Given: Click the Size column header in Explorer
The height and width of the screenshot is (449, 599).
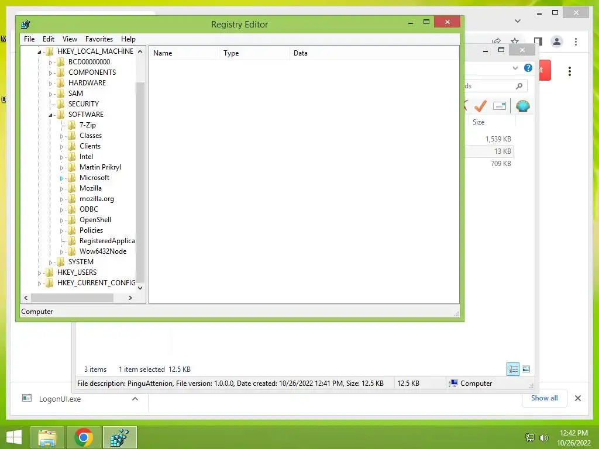Looking at the screenshot, I should (x=491, y=122).
